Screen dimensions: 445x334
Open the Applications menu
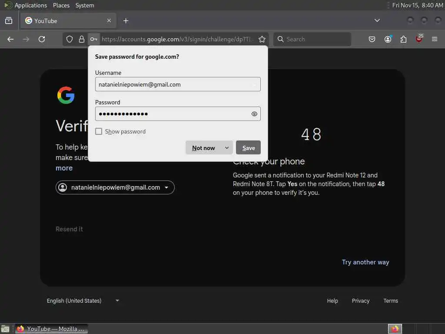pyautogui.click(x=31, y=5)
